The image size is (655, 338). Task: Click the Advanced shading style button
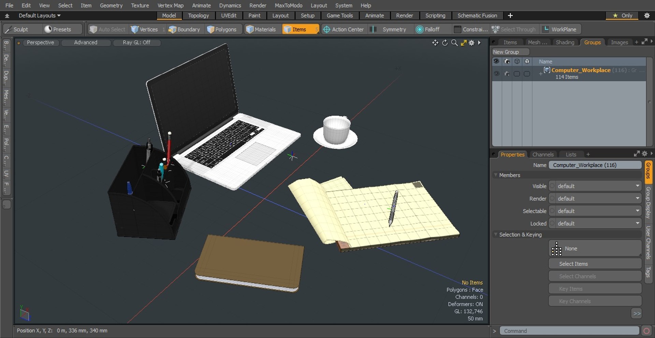coord(86,43)
